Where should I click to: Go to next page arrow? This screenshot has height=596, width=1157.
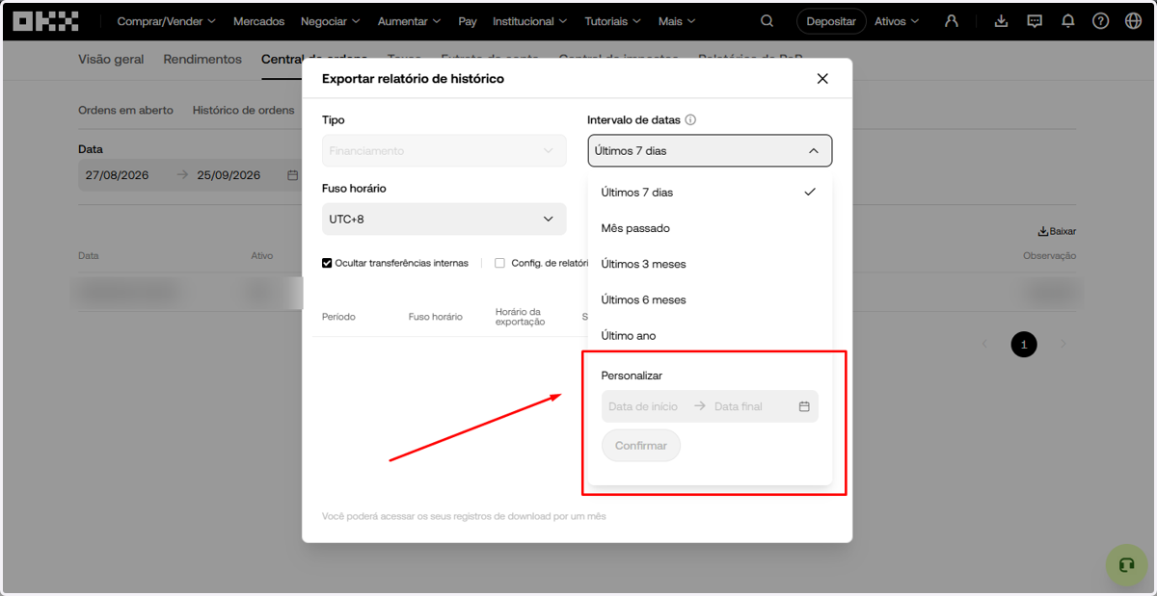(1063, 344)
